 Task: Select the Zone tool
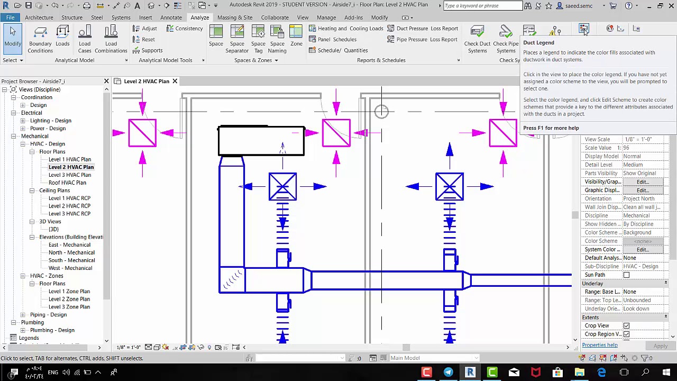(x=296, y=36)
